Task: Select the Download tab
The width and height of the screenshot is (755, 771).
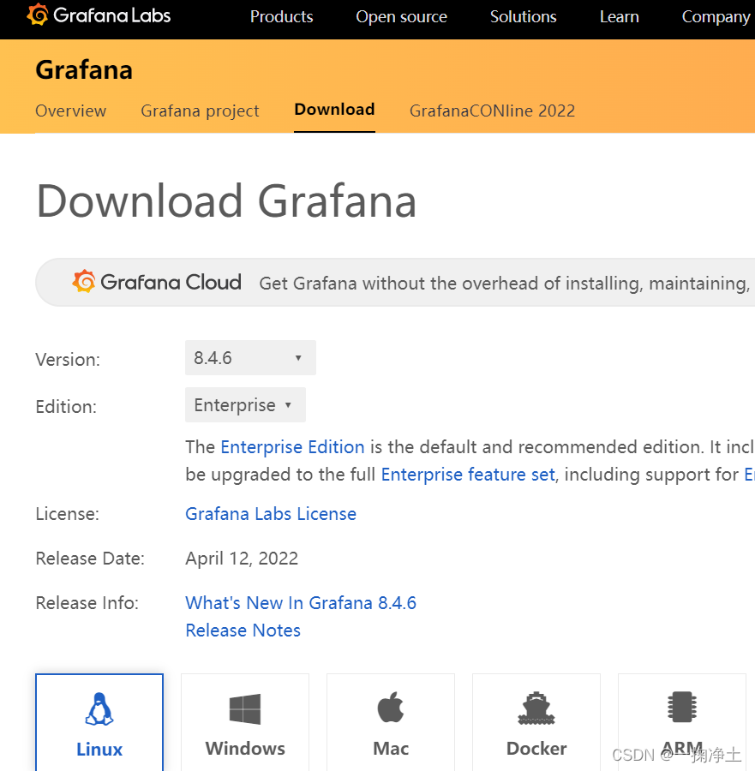Action: click(334, 109)
